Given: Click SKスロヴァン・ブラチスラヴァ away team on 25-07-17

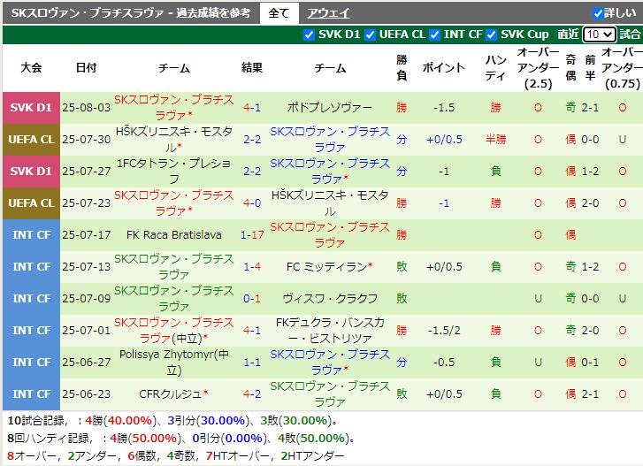Looking at the screenshot, I should (330, 235).
